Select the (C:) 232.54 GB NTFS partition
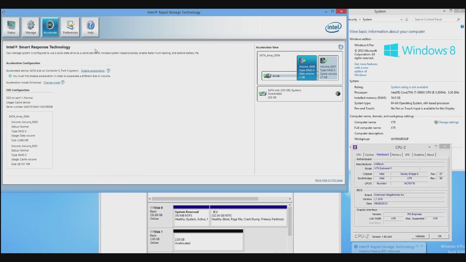Viewport: 466px width, 262px height. 249,215
